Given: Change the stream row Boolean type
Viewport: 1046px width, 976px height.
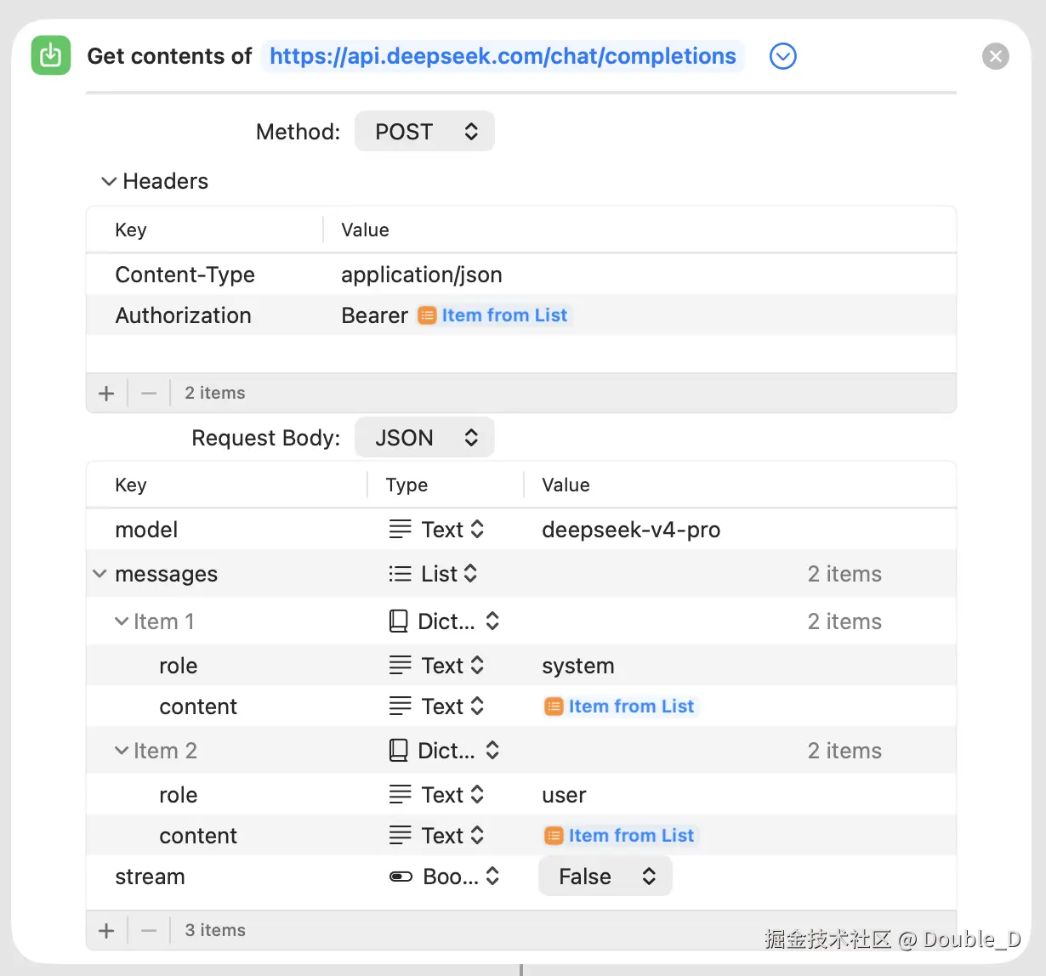Looking at the screenshot, I should pos(444,877).
